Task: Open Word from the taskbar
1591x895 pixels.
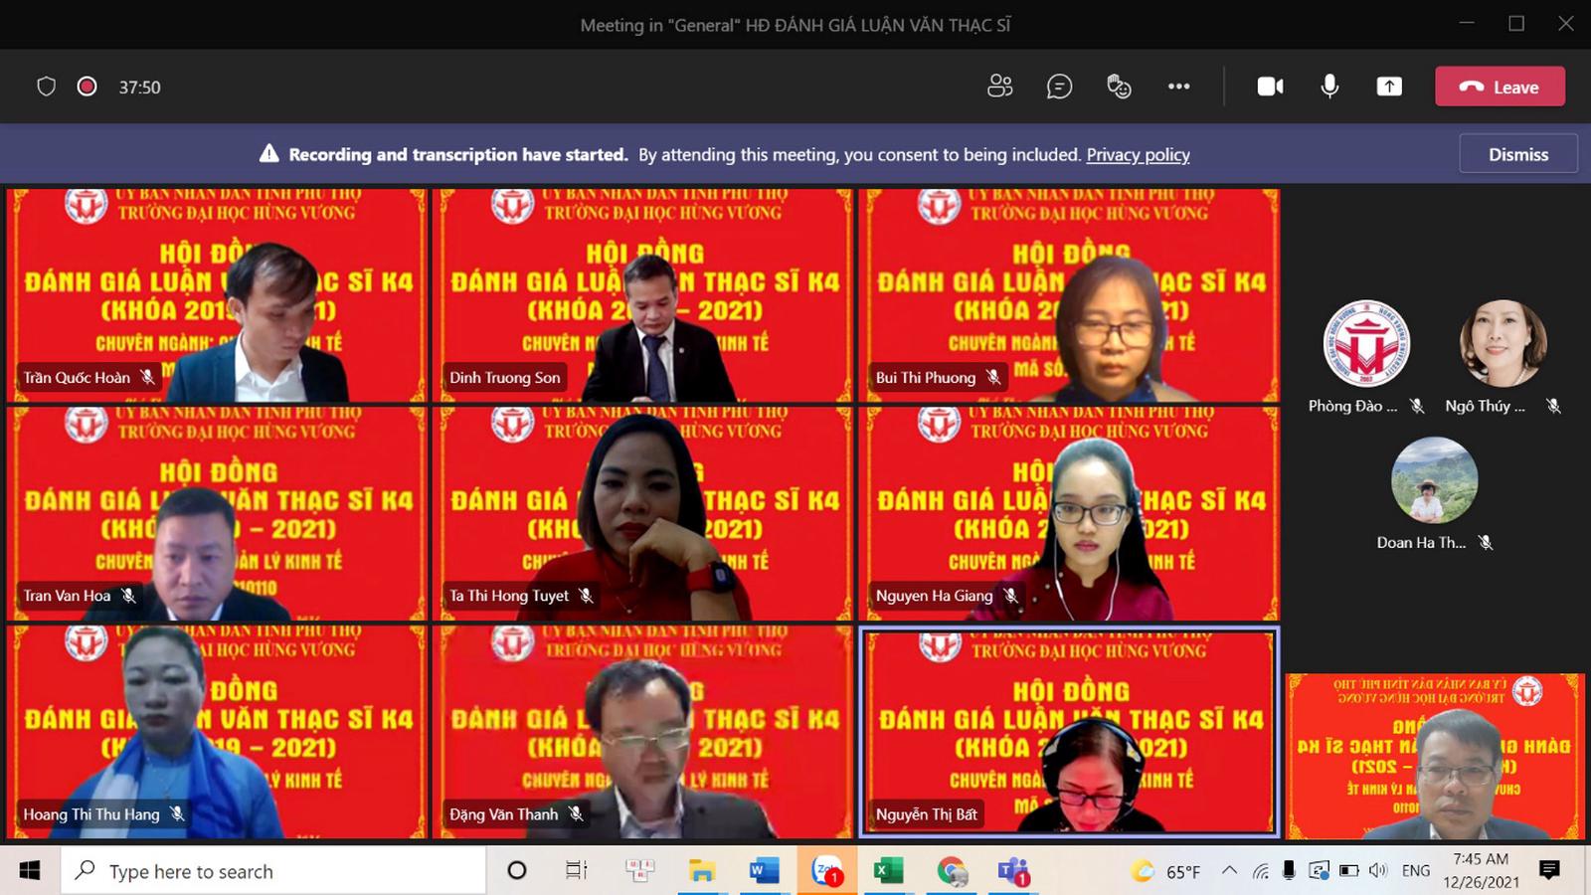Action: point(763,871)
